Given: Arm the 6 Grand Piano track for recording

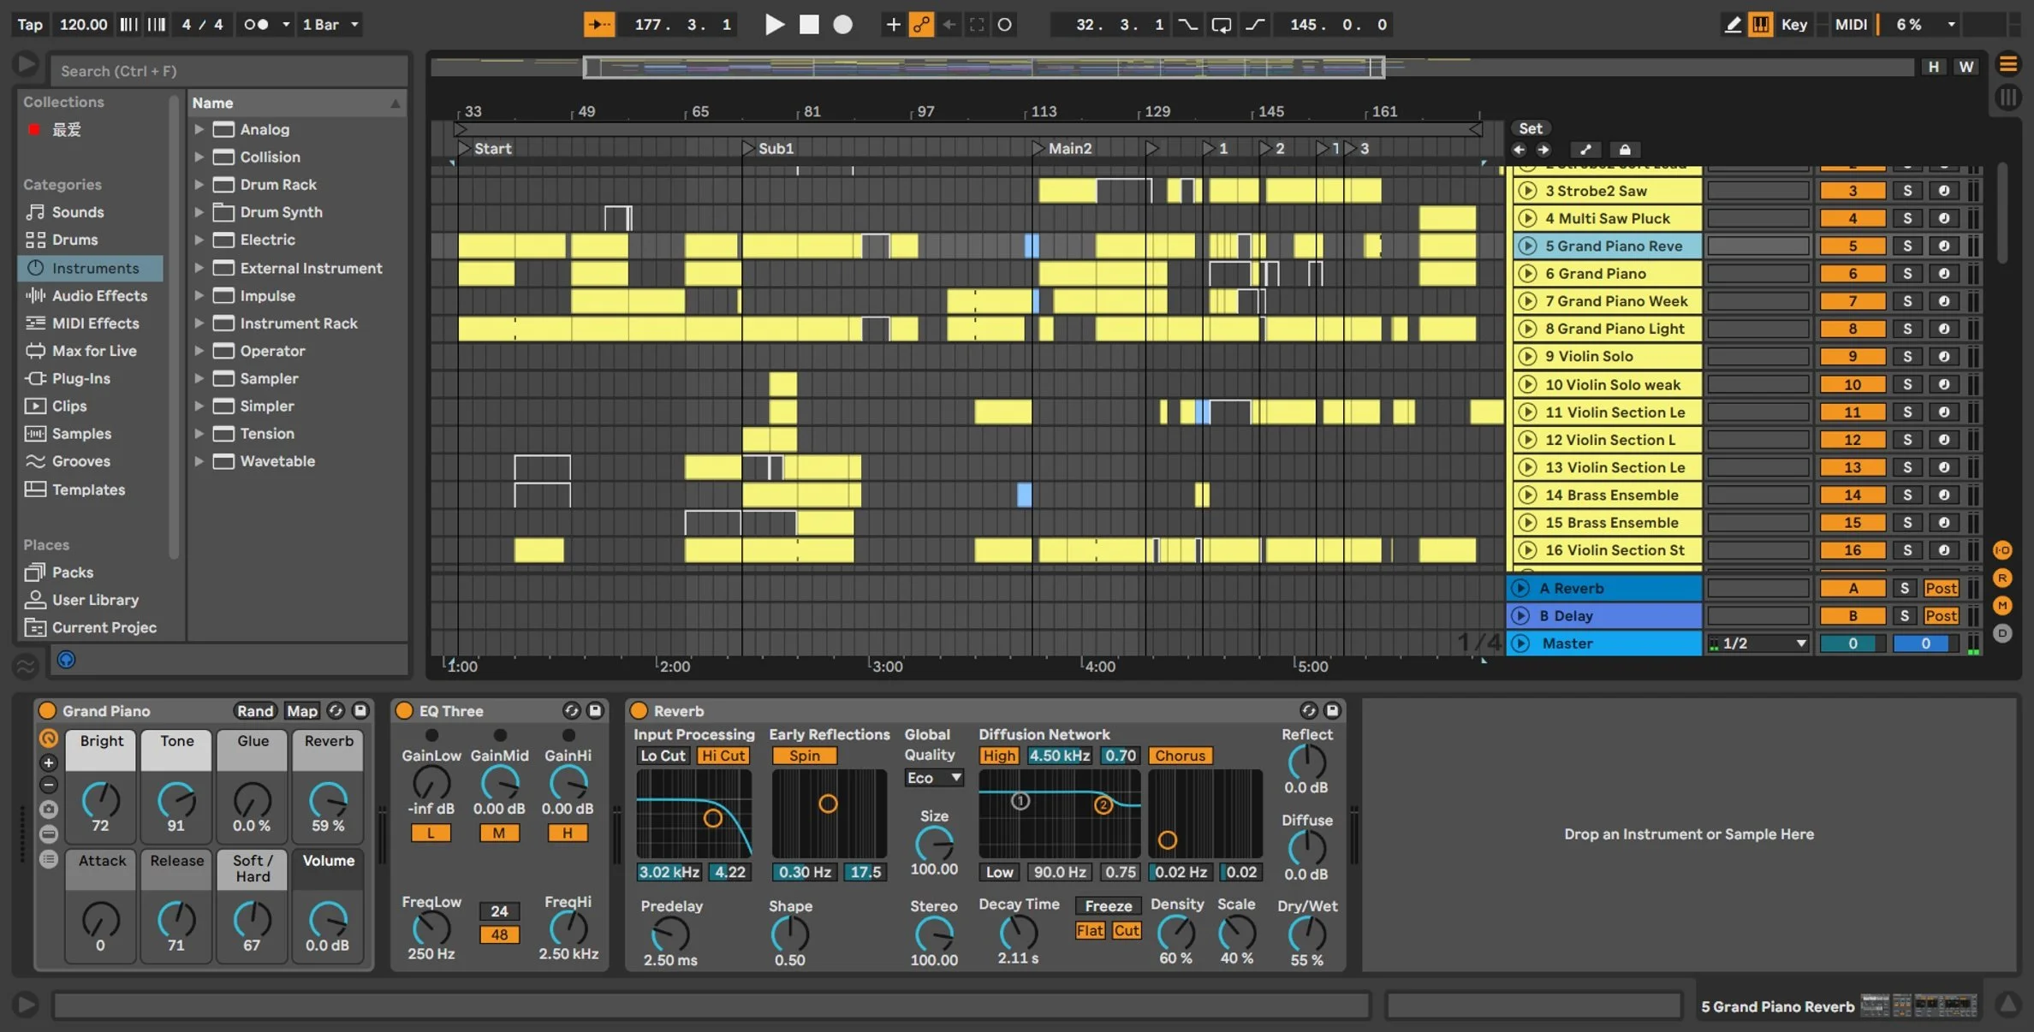Looking at the screenshot, I should [x=1944, y=274].
